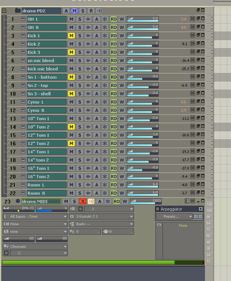Image resolution: width=231 pixels, height=281 pixels.
Task: Enable automation write (W) on 14" Tom 1
Action: [122, 152]
